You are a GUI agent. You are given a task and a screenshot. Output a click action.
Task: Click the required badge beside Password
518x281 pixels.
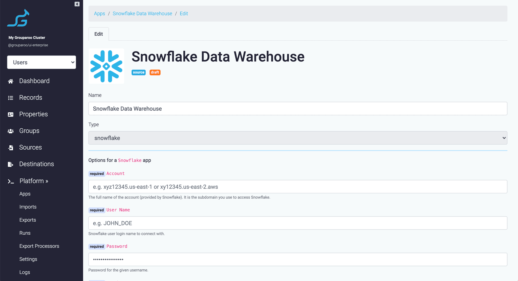[x=97, y=246]
